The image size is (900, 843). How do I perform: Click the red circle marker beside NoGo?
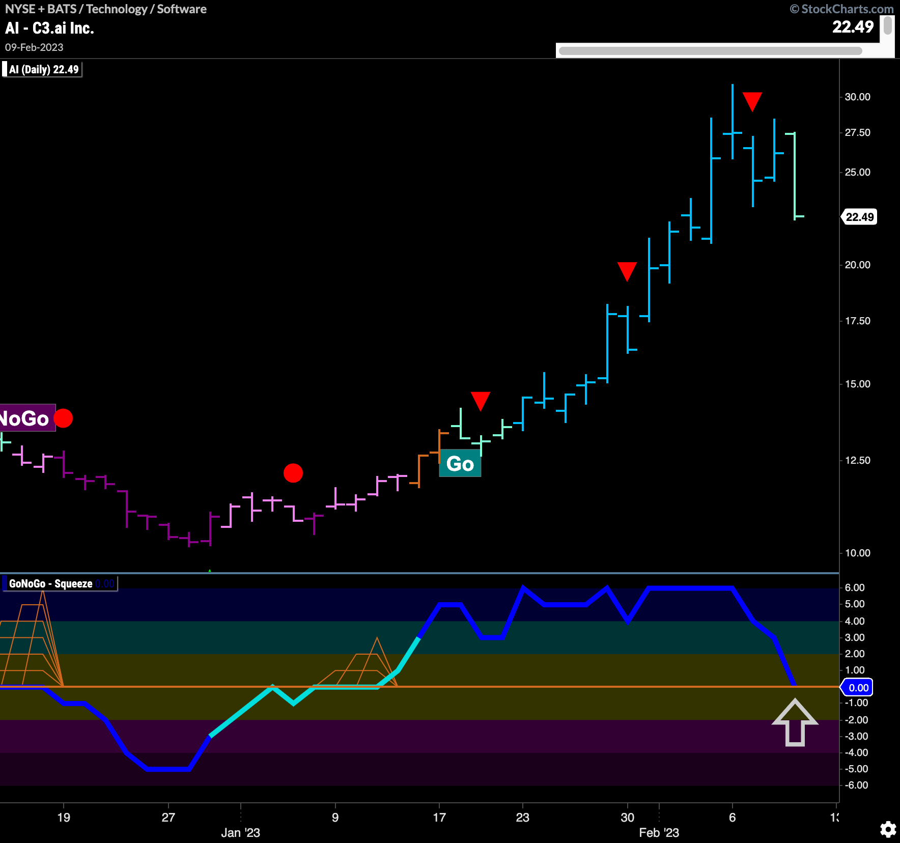(x=63, y=418)
